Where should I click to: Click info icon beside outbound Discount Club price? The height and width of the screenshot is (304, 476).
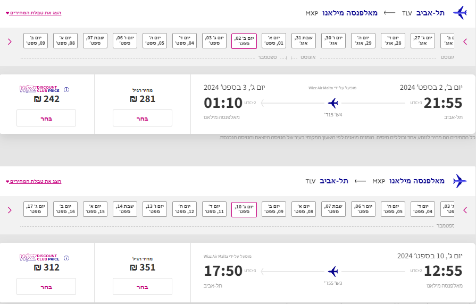(66, 89)
